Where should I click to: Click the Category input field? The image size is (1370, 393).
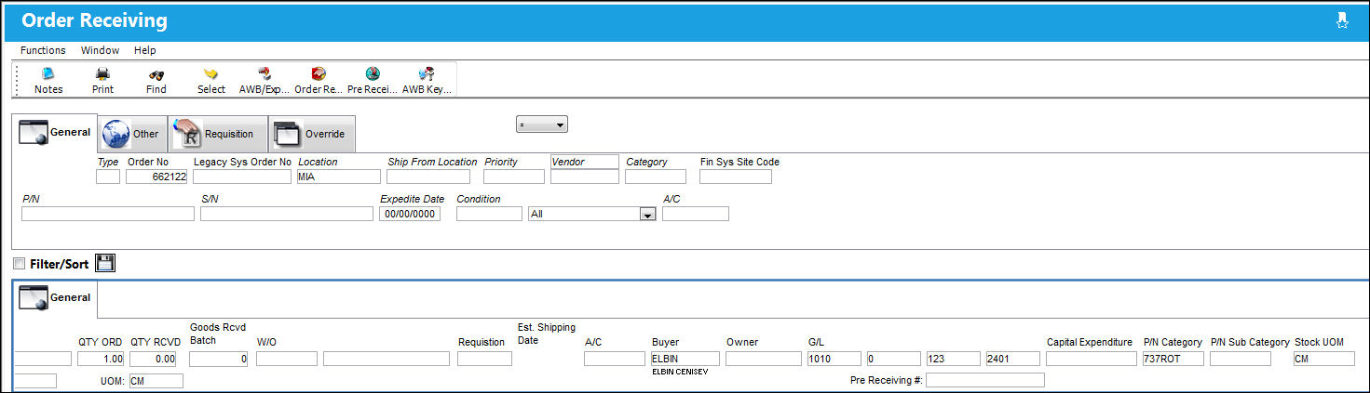(656, 177)
